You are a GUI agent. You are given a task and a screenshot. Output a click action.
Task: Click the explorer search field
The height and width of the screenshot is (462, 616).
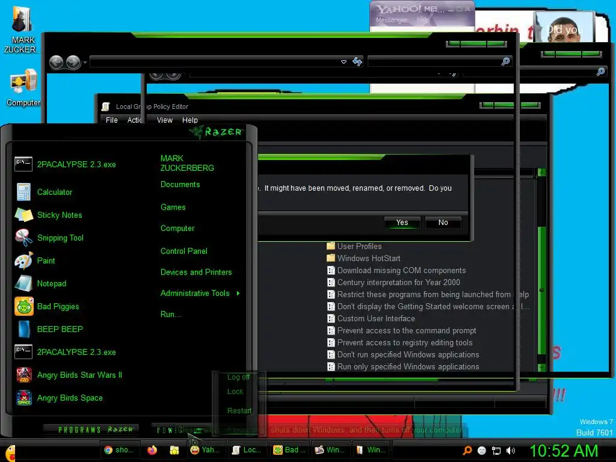(434, 61)
